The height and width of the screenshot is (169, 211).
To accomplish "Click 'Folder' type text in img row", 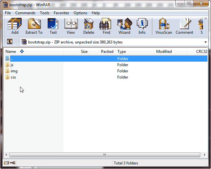I will pyautogui.click(x=123, y=71).
